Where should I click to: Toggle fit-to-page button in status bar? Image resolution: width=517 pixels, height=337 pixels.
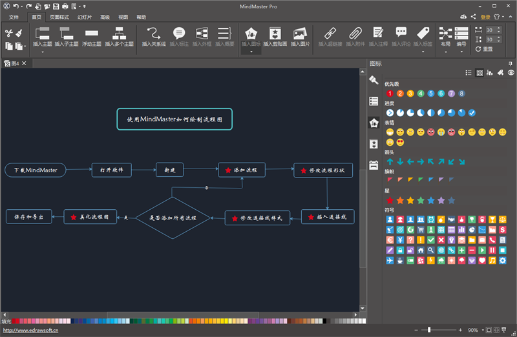coord(489,330)
